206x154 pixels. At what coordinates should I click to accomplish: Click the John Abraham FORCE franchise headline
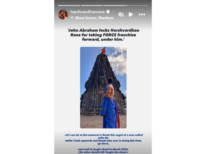[x=103, y=35]
